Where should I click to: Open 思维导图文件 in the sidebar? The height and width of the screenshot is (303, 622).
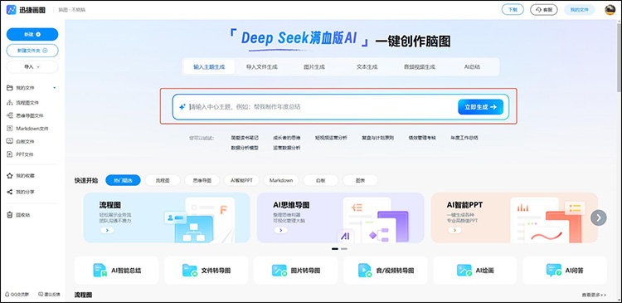click(26, 115)
